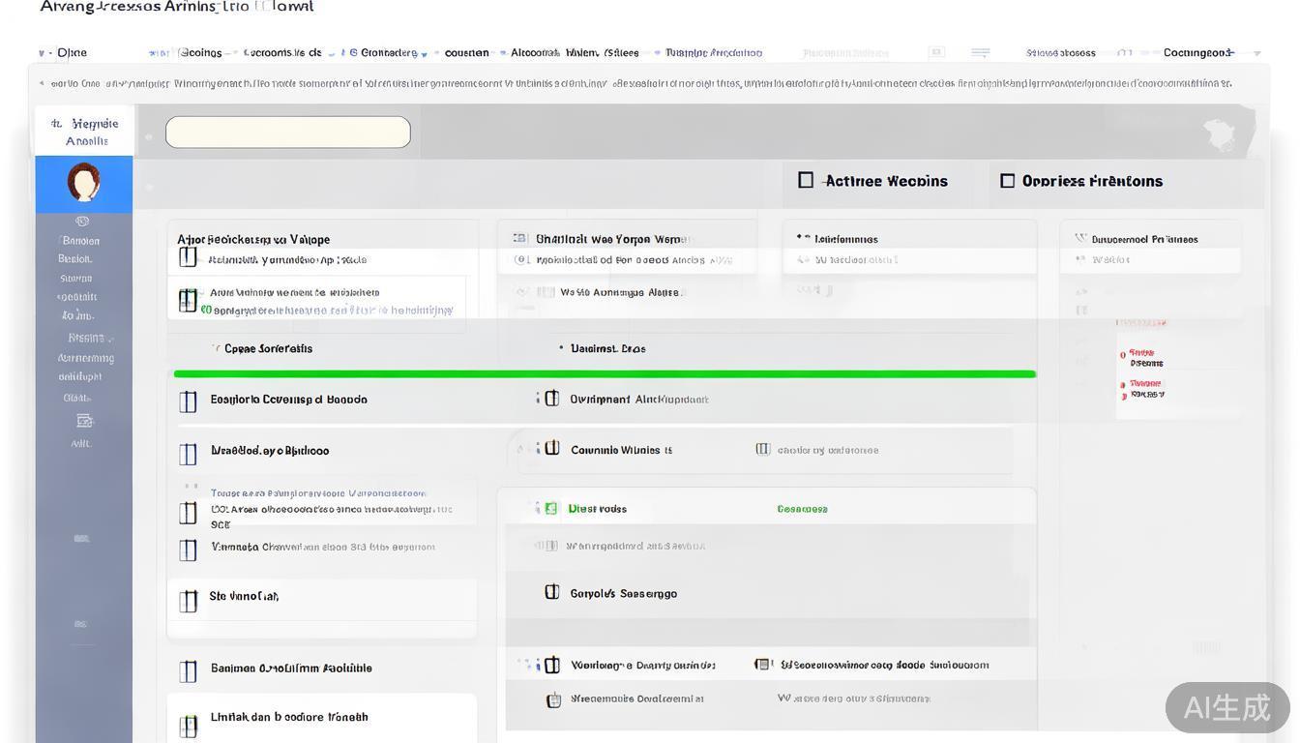Click the book icon beside 'Goryolvs Seserggo'
This screenshot has width=1300, height=743.
click(552, 592)
